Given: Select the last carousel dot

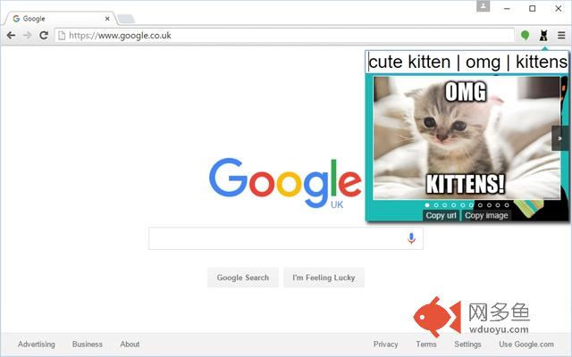Looking at the screenshot, I should [507, 205].
